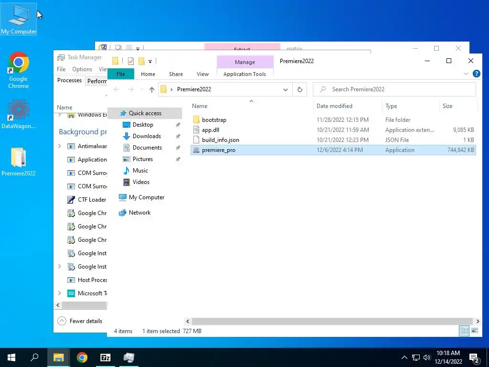489x367 pixels.
Task: Select the build_info.json file
Action: tap(333, 140)
